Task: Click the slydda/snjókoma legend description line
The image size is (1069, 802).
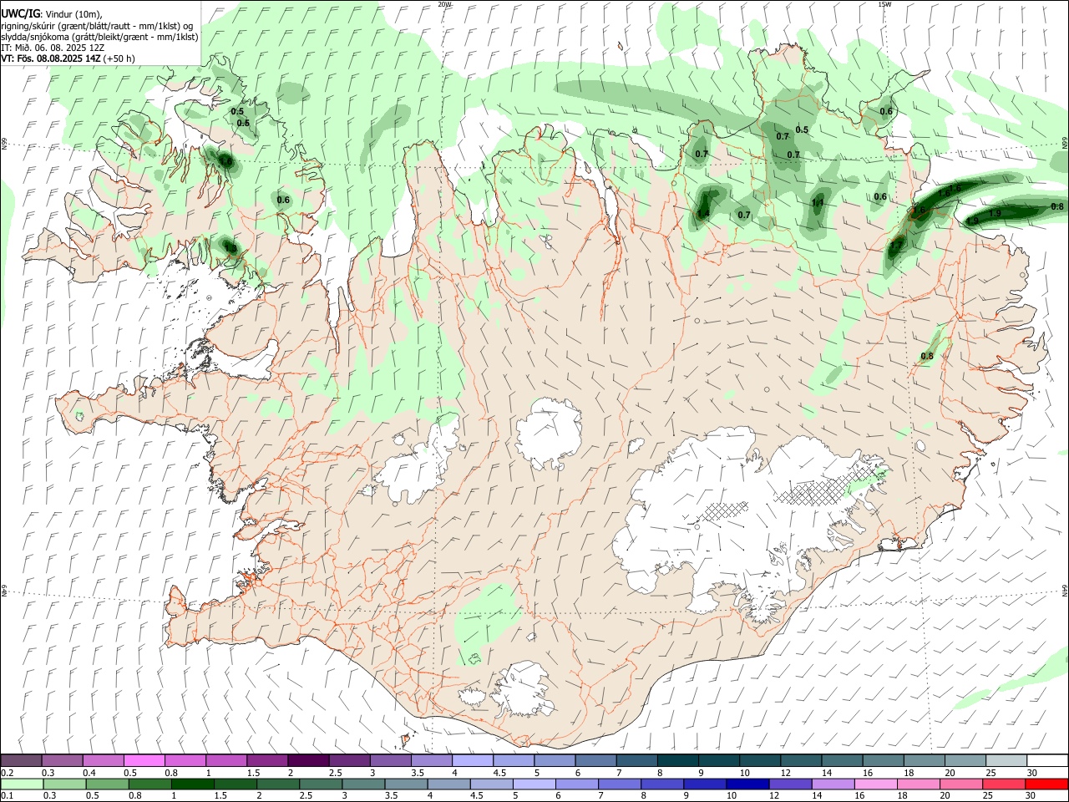Action: pos(99,36)
